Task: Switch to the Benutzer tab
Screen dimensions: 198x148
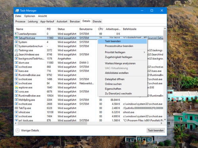Action: pos(75,21)
